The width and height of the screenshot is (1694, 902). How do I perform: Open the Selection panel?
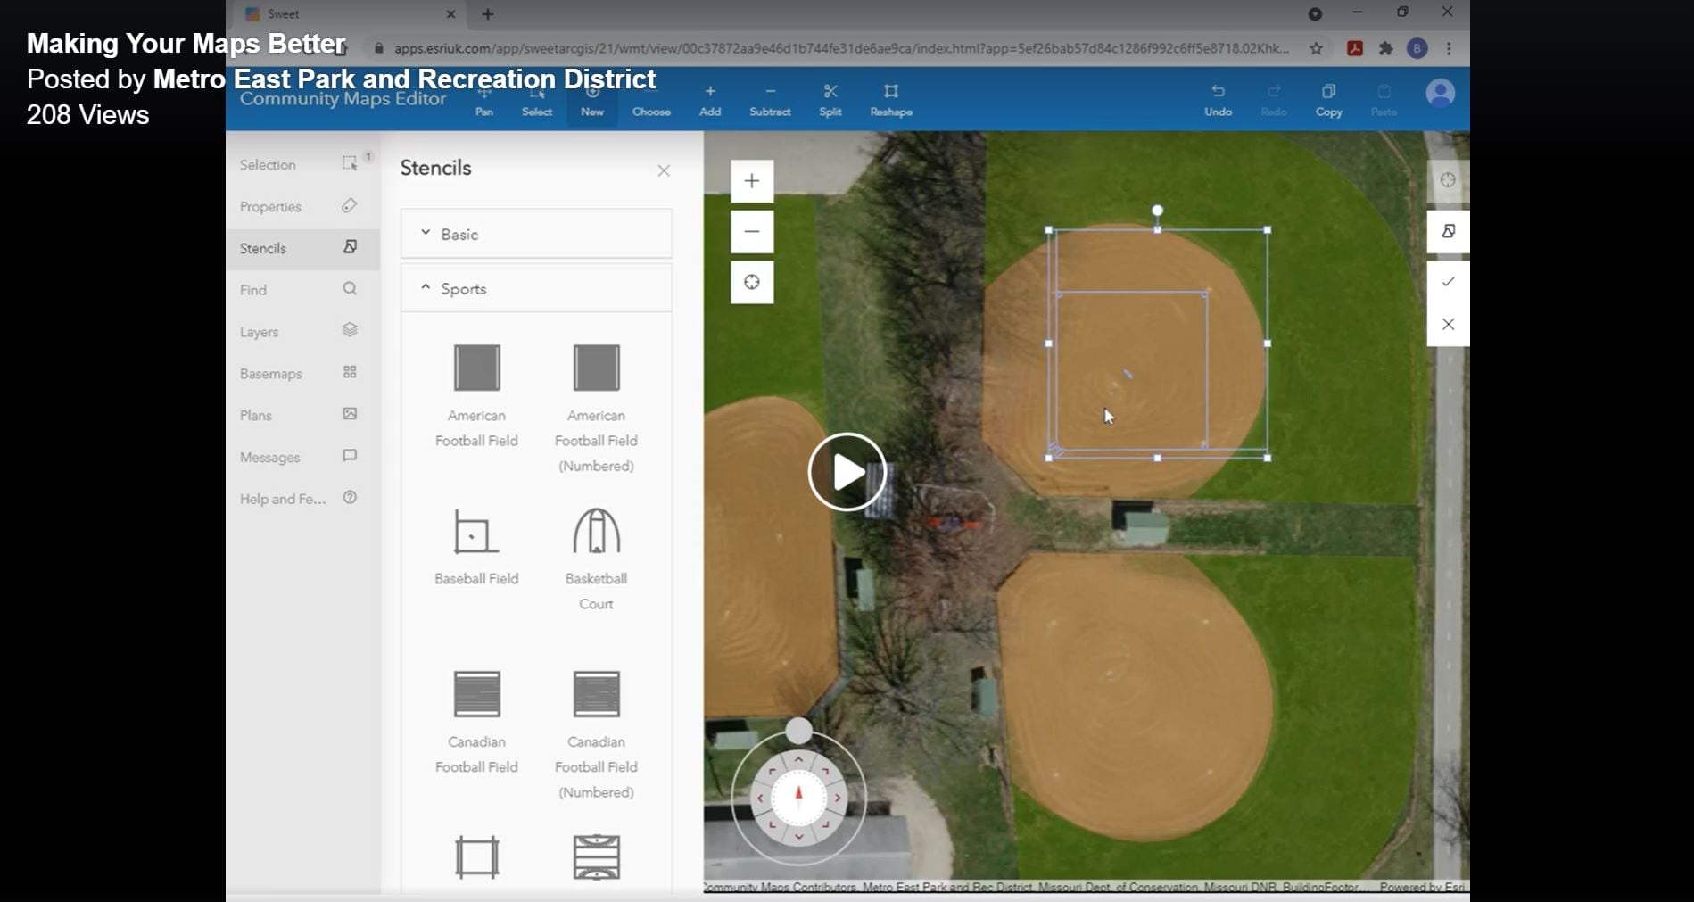point(302,165)
